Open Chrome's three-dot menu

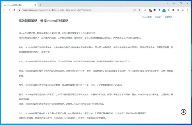click(x=187, y=10)
